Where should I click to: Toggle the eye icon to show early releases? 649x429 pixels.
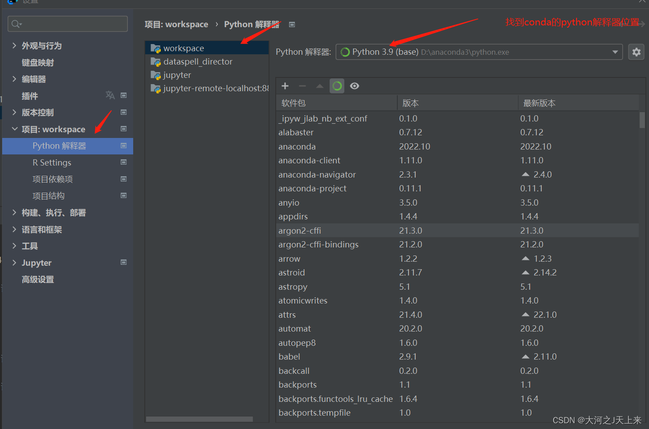coord(354,86)
